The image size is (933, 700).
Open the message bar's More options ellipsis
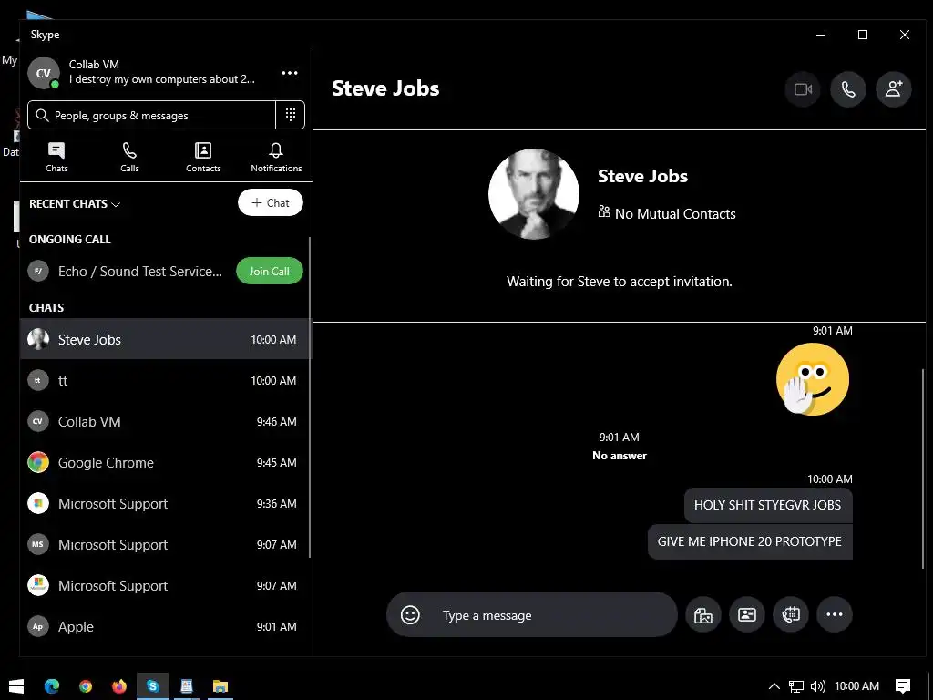click(835, 615)
